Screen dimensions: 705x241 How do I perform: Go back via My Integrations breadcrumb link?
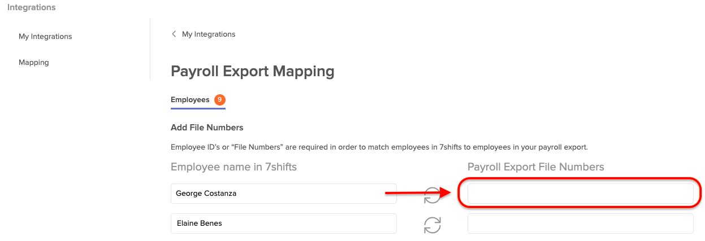click(x=209, y=34)
